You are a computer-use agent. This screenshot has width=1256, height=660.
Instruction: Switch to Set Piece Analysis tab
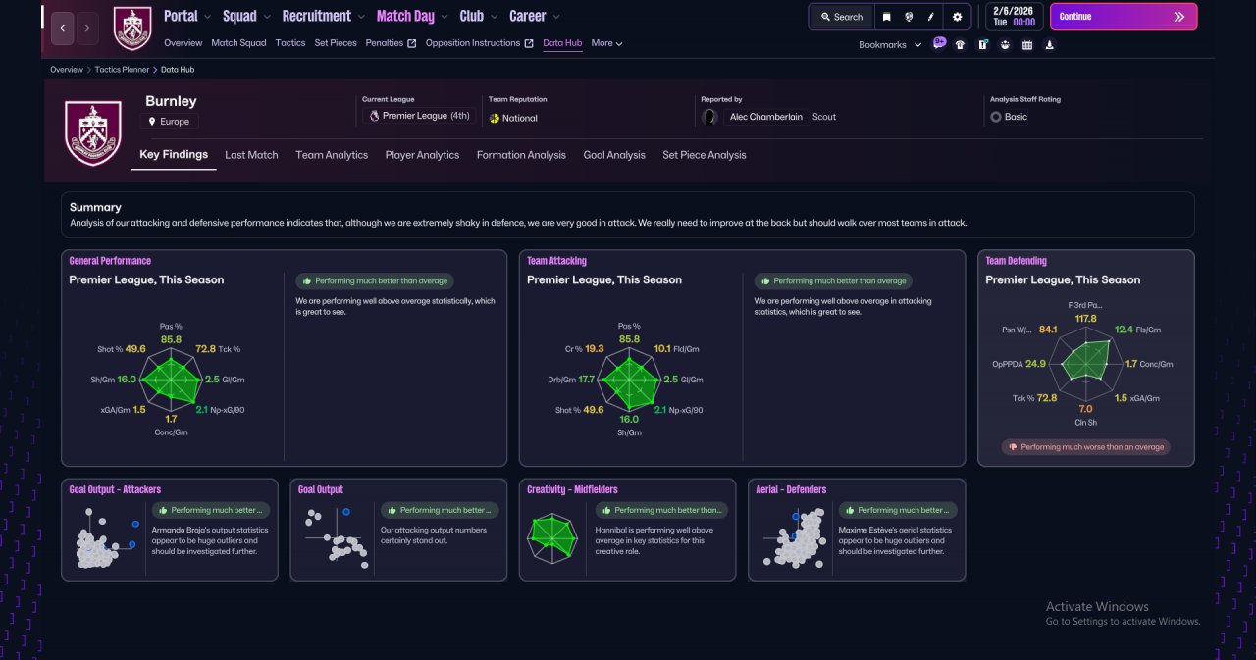(704, 155)
